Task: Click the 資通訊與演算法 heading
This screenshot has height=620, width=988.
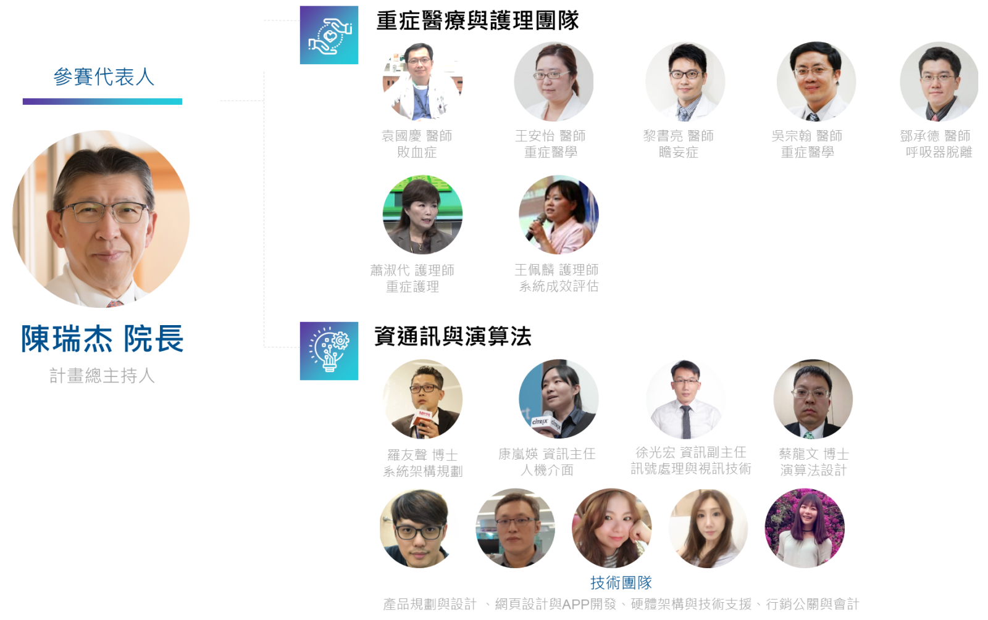Action: tap(453, 337)
